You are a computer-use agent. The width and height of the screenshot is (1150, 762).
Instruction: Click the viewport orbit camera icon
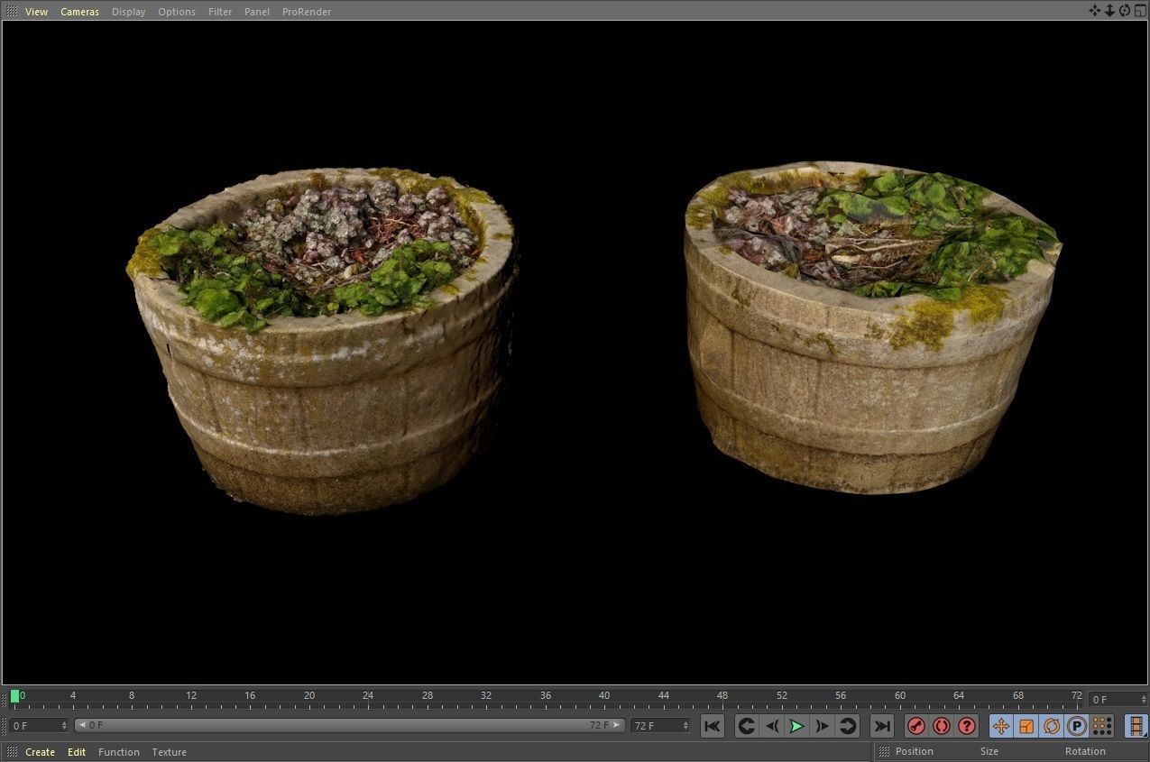click(1125, 11)
